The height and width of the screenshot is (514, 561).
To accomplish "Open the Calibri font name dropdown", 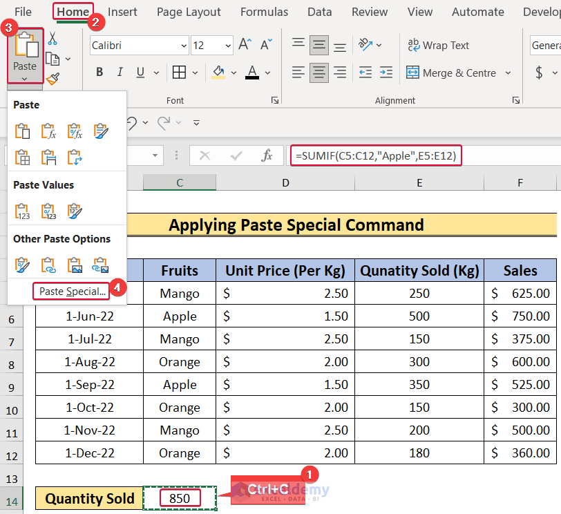I will (x=183, y=46).
